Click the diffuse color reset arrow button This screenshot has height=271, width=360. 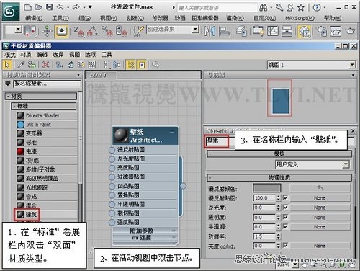[320, 188]
